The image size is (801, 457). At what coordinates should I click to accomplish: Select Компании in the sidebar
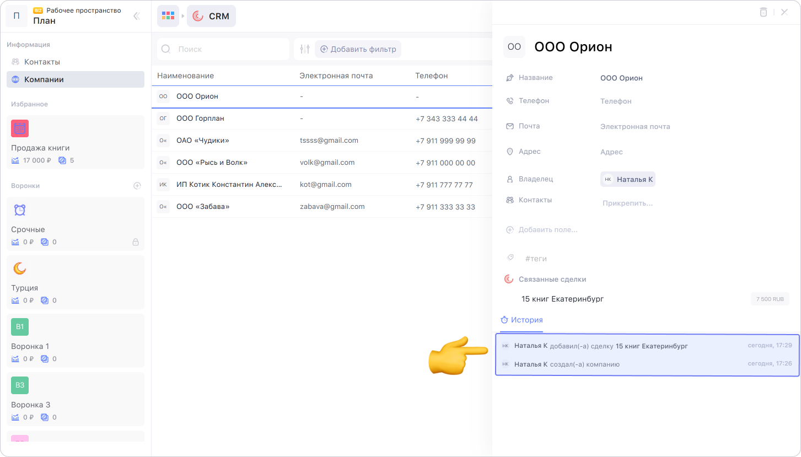click(x=44, y=79)
